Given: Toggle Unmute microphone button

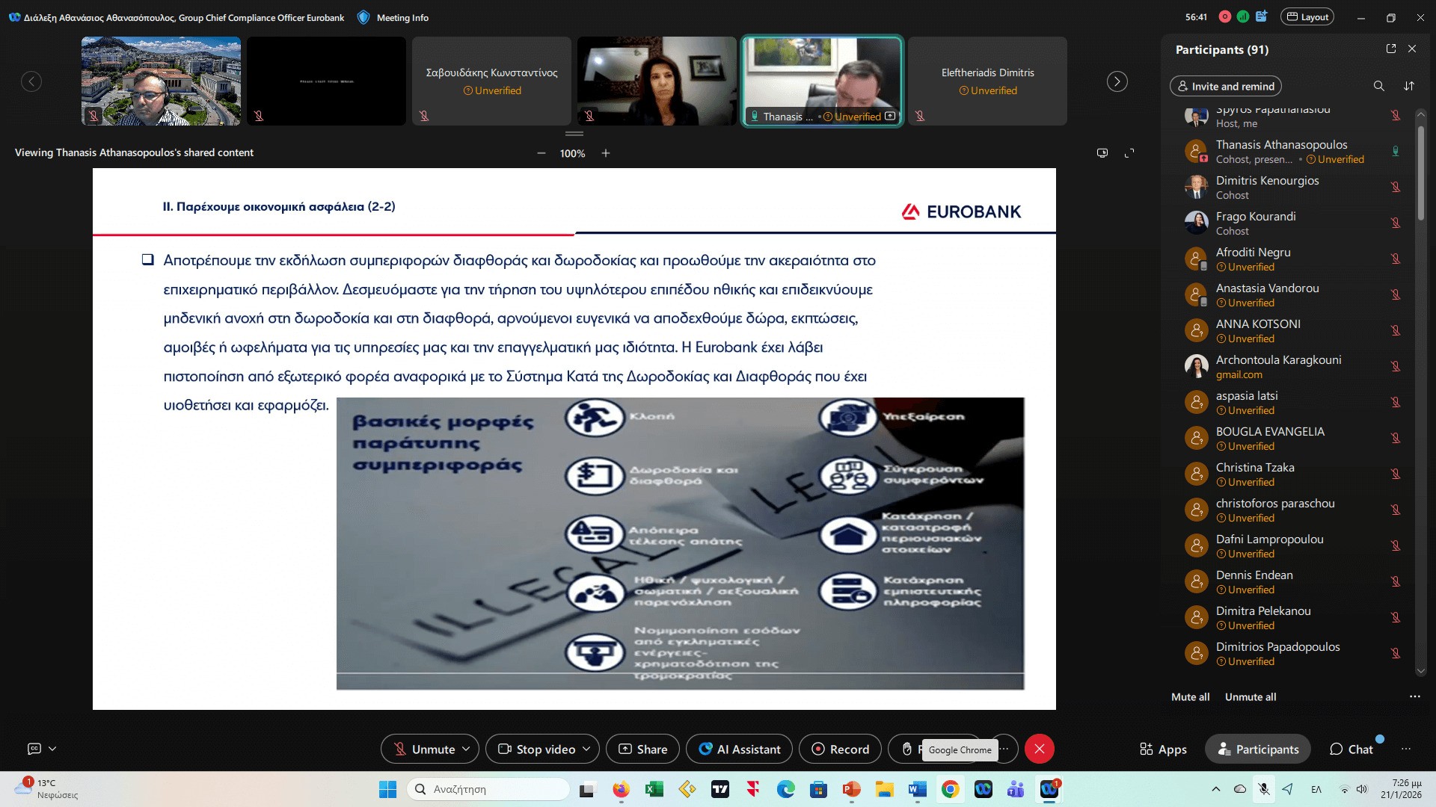Looking at the screenshot, I should click(x=424, y=749).
